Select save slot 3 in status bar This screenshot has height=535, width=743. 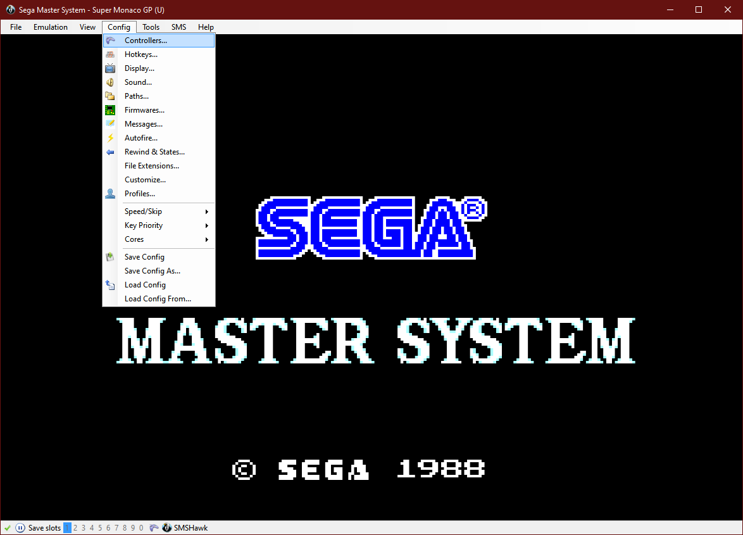84,528
